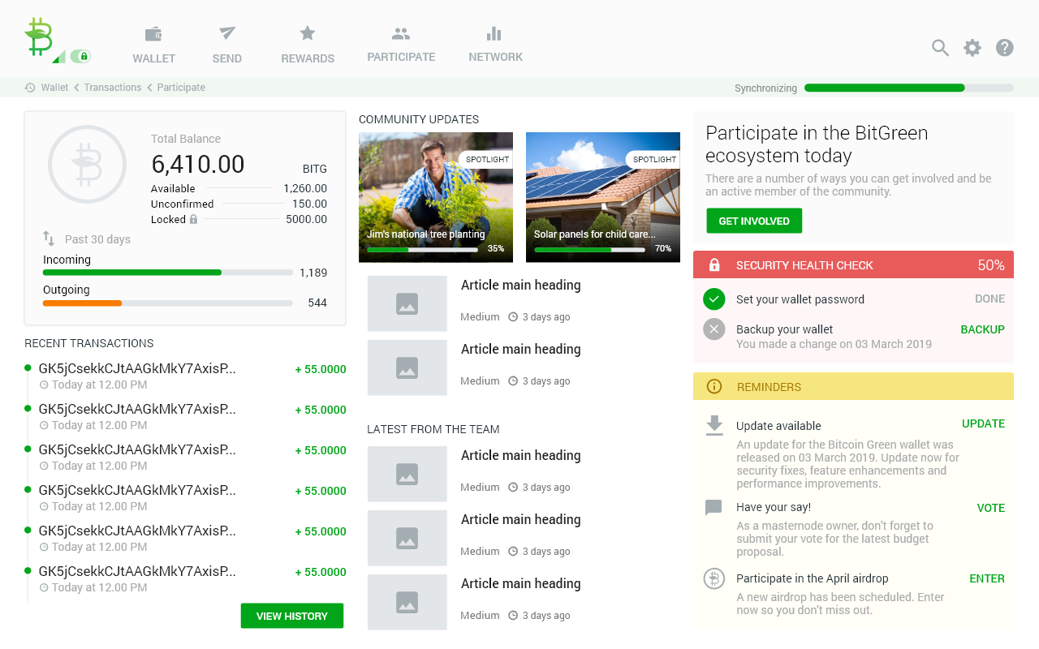Navigate to Transactions in the breadcrumb
Image resolution: width=1039 pixels, height=649 pixels.
click(x=113, y=88)
